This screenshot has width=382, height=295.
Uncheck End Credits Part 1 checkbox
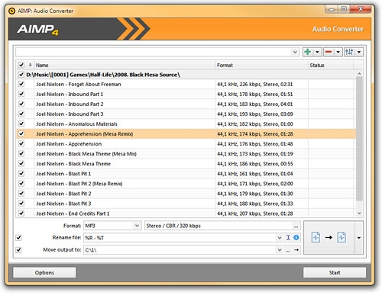coord(21,213)
